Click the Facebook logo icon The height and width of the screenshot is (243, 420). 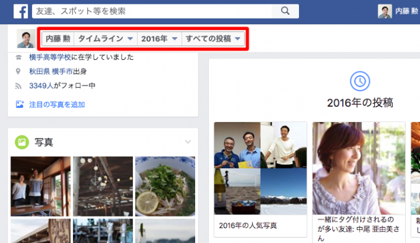point(20,12)
